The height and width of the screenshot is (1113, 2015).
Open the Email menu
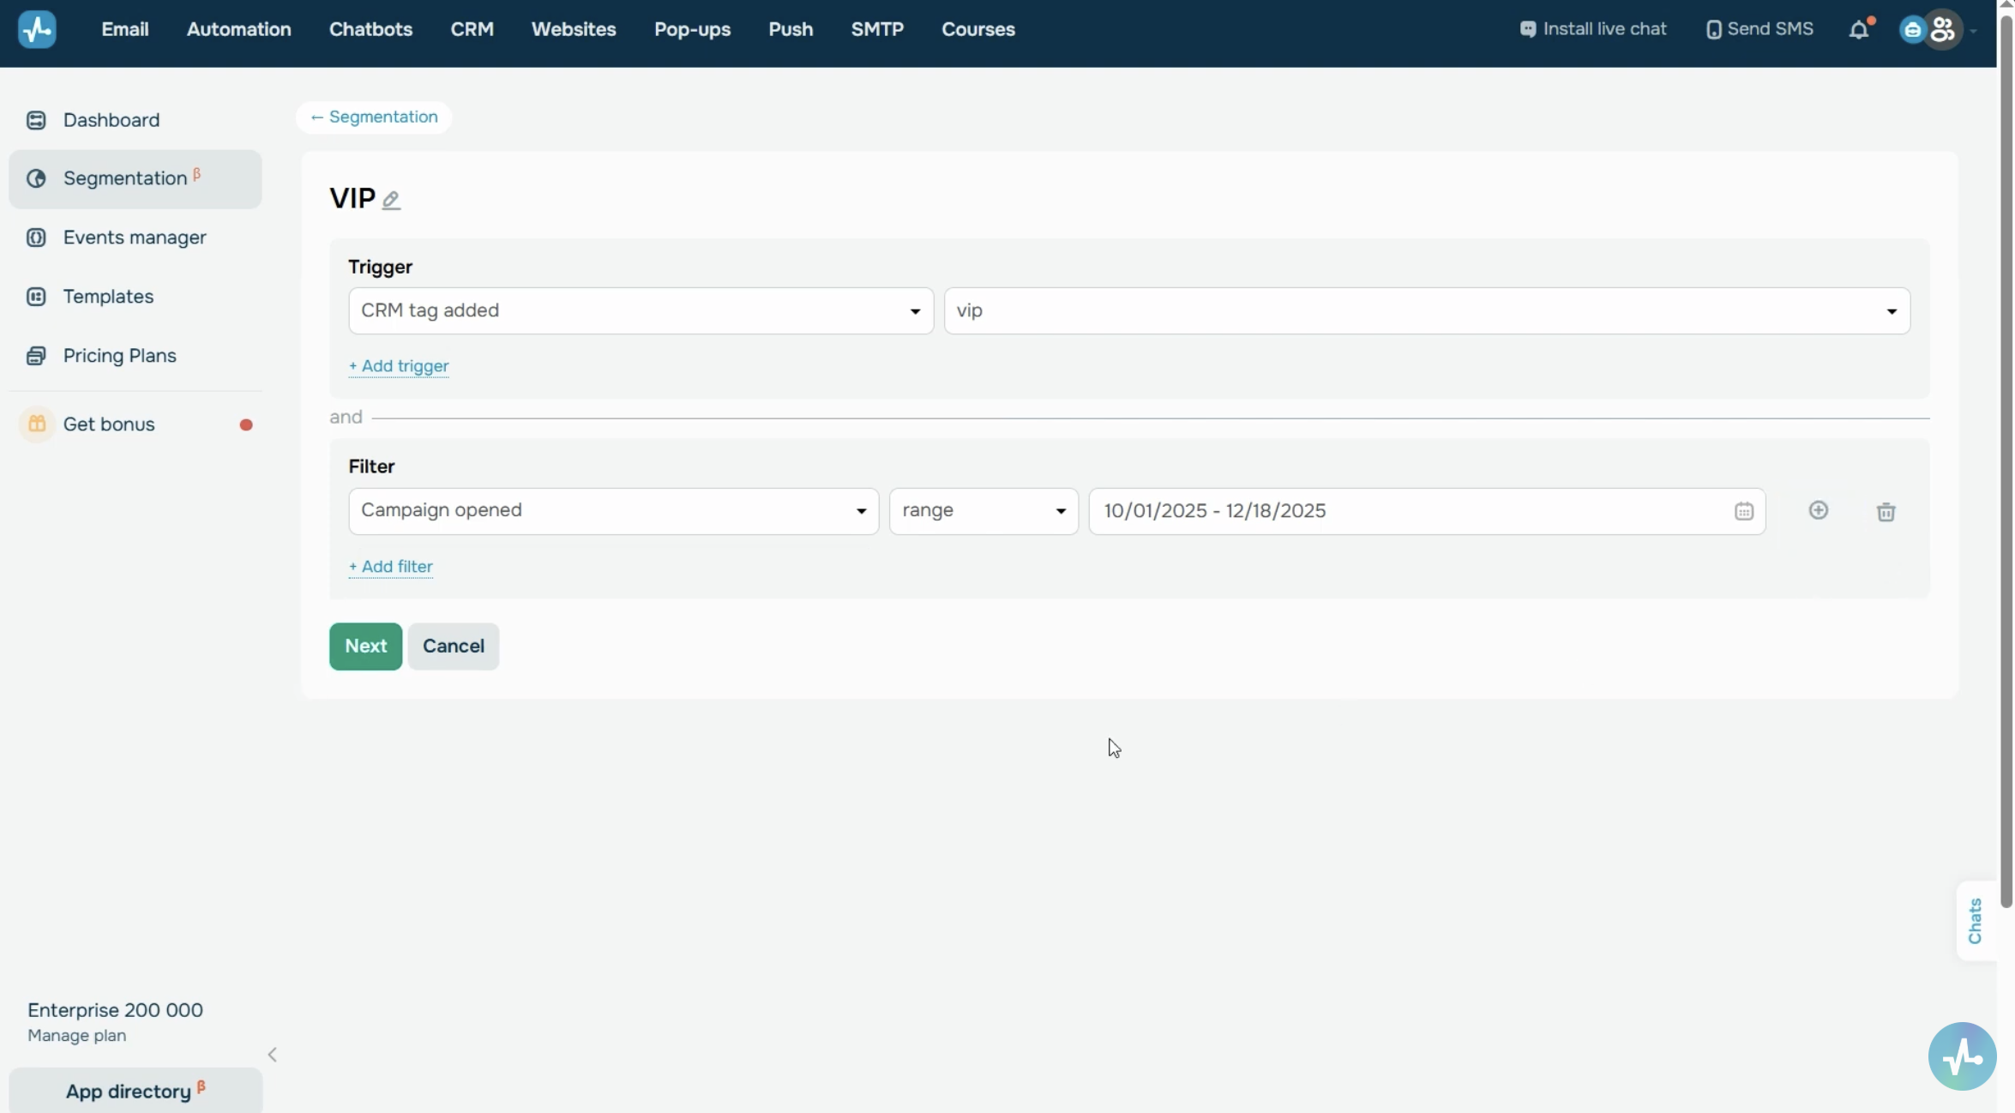125,29
